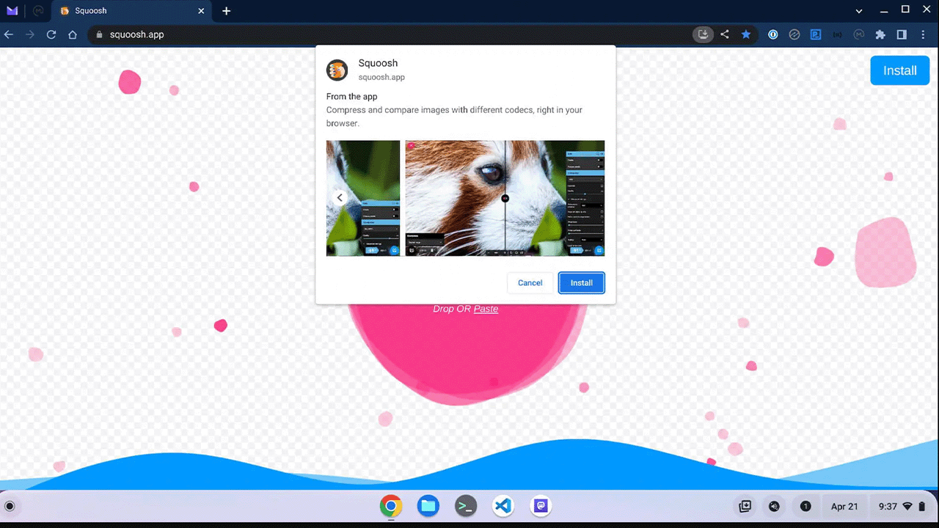Viewport: 939px width, 528px height.
Task: Open the Terminal app from shelf
Action: pyautogui.click(x=466, y=506)
